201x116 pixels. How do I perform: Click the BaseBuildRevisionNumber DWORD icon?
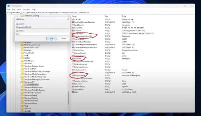(72, 22)
